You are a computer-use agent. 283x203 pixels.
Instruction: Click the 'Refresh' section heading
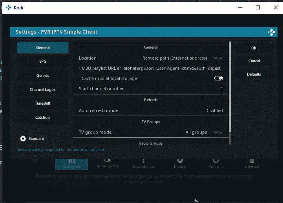coord(151,100)
